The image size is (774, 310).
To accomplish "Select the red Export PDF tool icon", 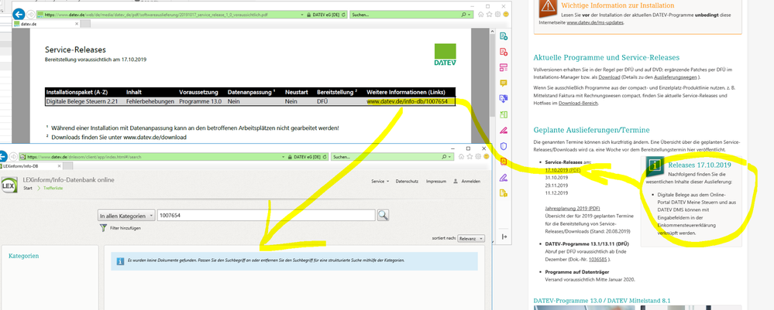I will click(504, 52).
